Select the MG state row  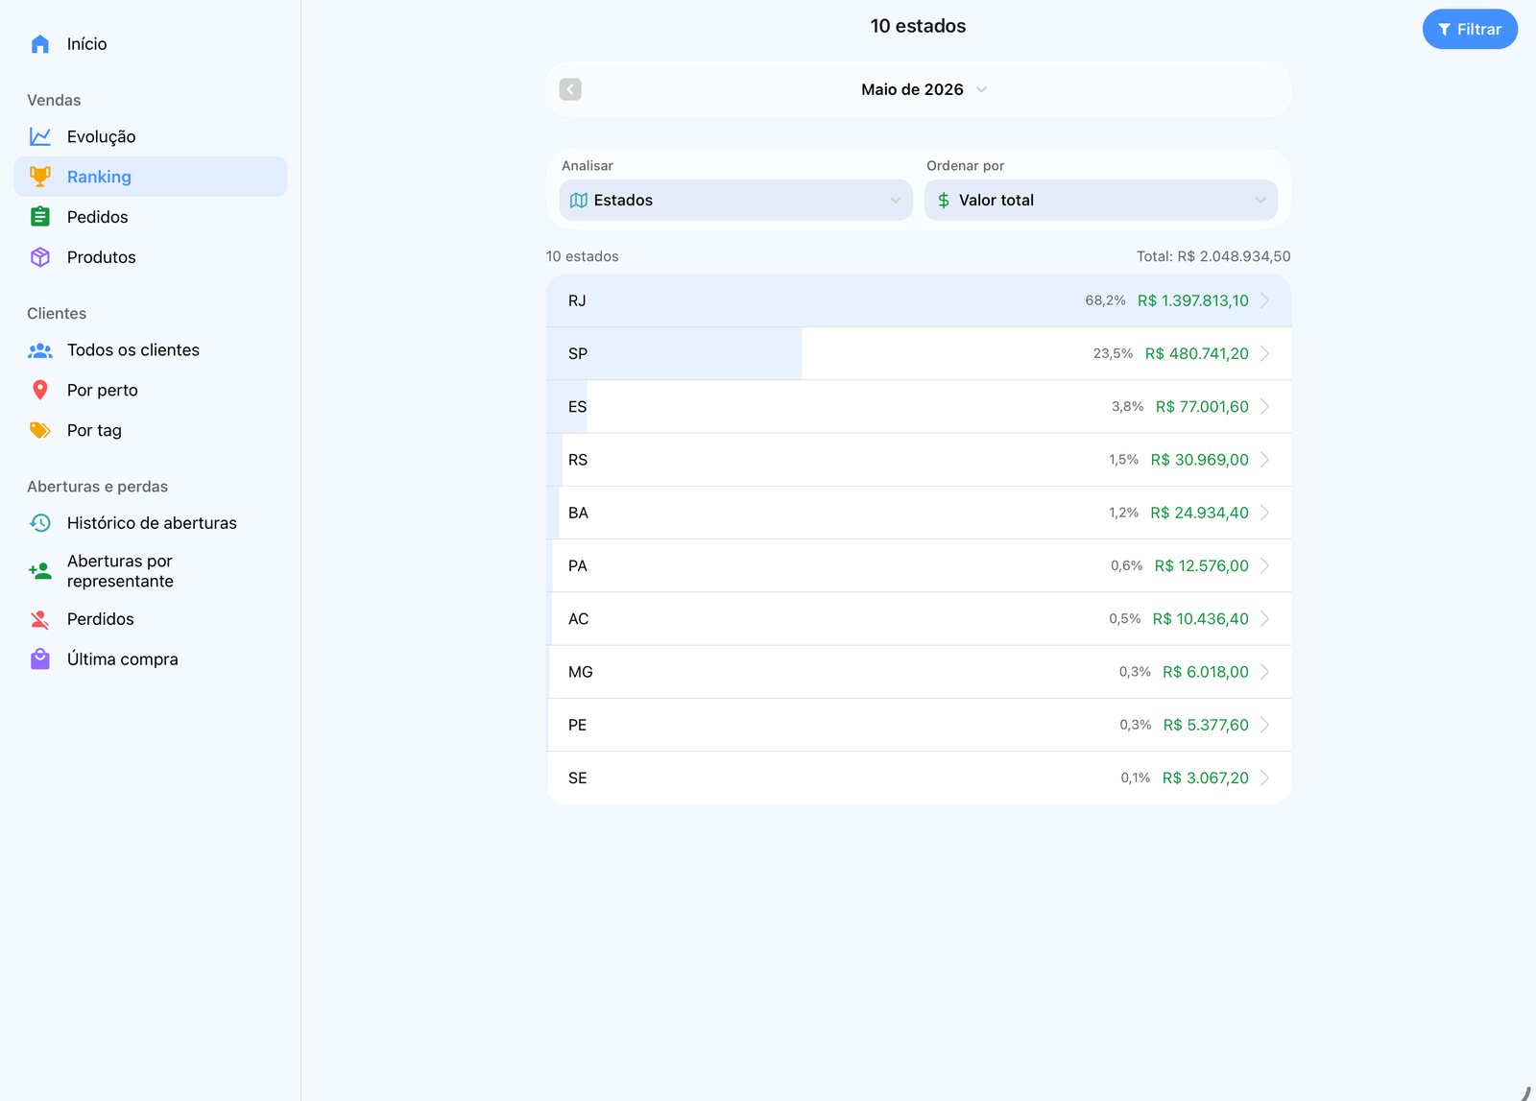pos(919,672)
